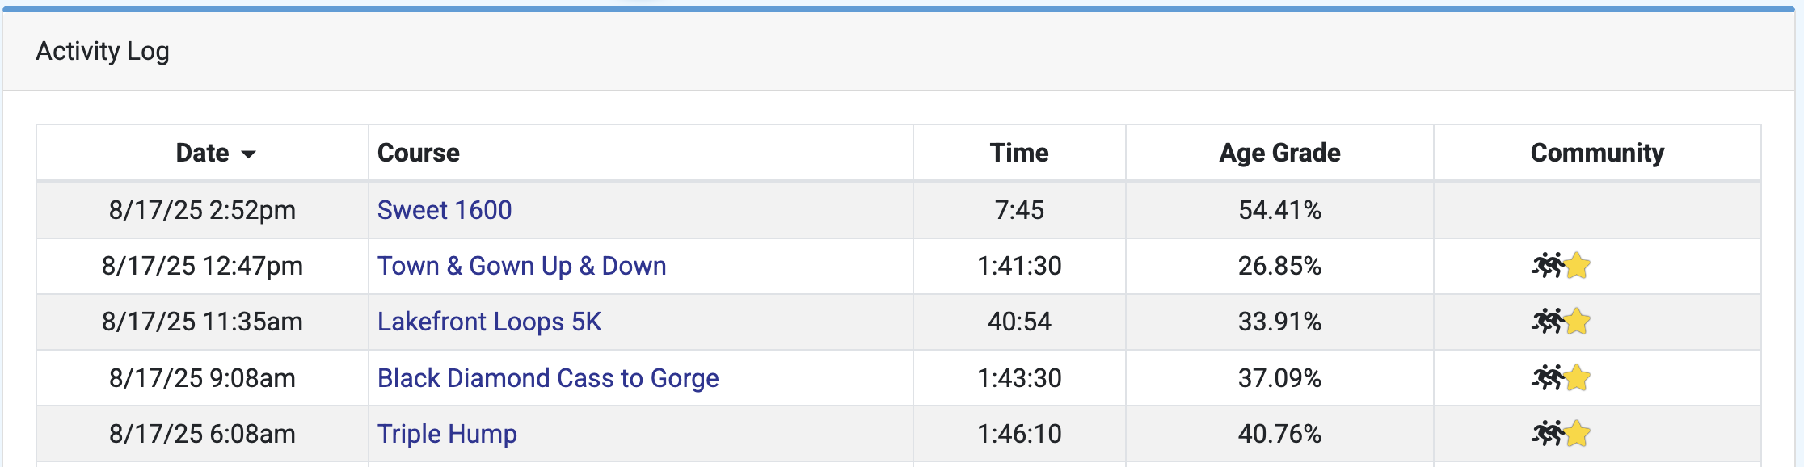The image size is (1804, 467).
Task: Open the Triple Hump course link
Action: tap(447, 434)
